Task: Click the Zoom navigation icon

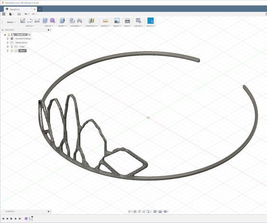Action: coord(143,211)
